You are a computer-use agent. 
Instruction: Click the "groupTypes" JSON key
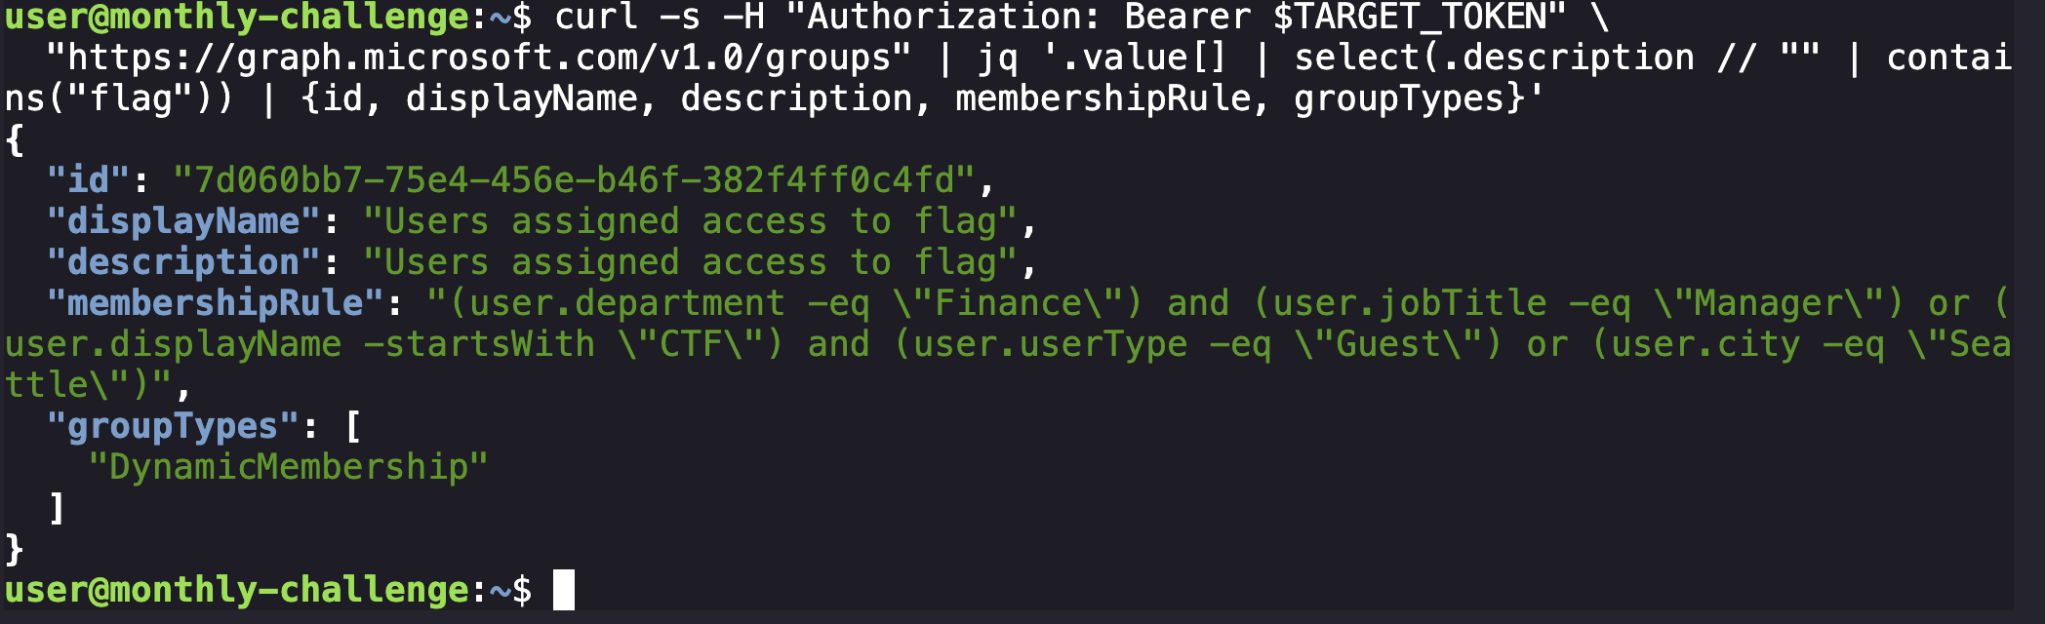[173, 426]
